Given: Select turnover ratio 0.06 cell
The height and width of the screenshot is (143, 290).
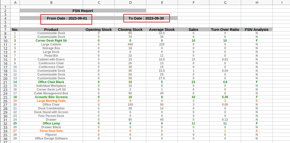Looking at the screenshot, I should click(225, 105).
